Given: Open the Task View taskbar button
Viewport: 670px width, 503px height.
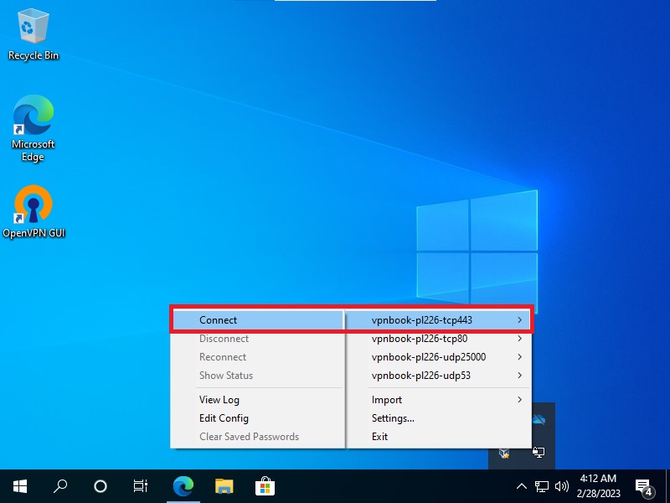Looking at the screenshot, I should [141, 486].
